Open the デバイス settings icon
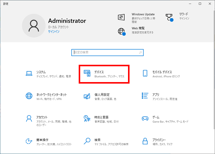 pyautogui.click(x=87, y=73)
